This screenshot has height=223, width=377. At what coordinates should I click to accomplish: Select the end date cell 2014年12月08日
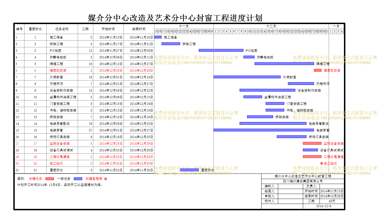click(x=139, y=50)
